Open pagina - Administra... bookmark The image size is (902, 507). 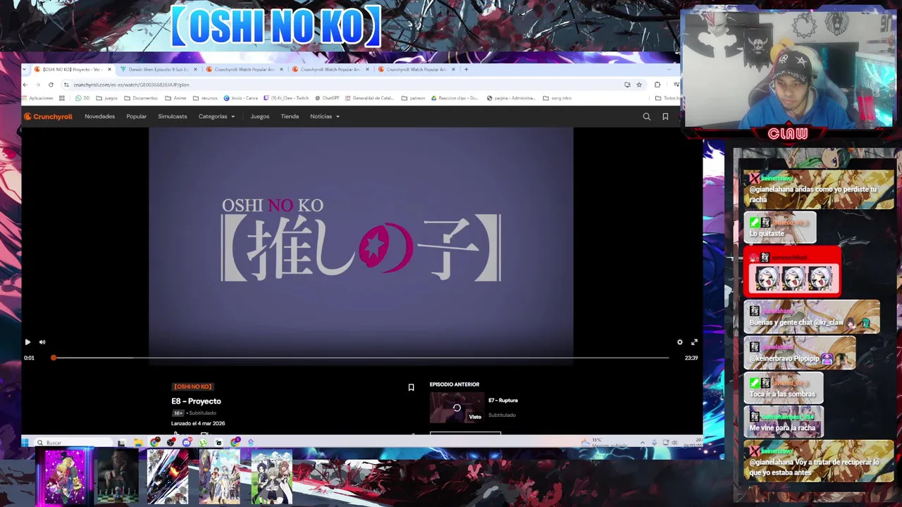(x=512, y=98)
